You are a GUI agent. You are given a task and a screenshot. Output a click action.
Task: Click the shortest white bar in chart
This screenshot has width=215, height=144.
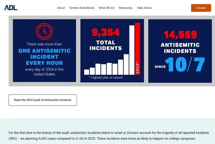tap(87, 72)
